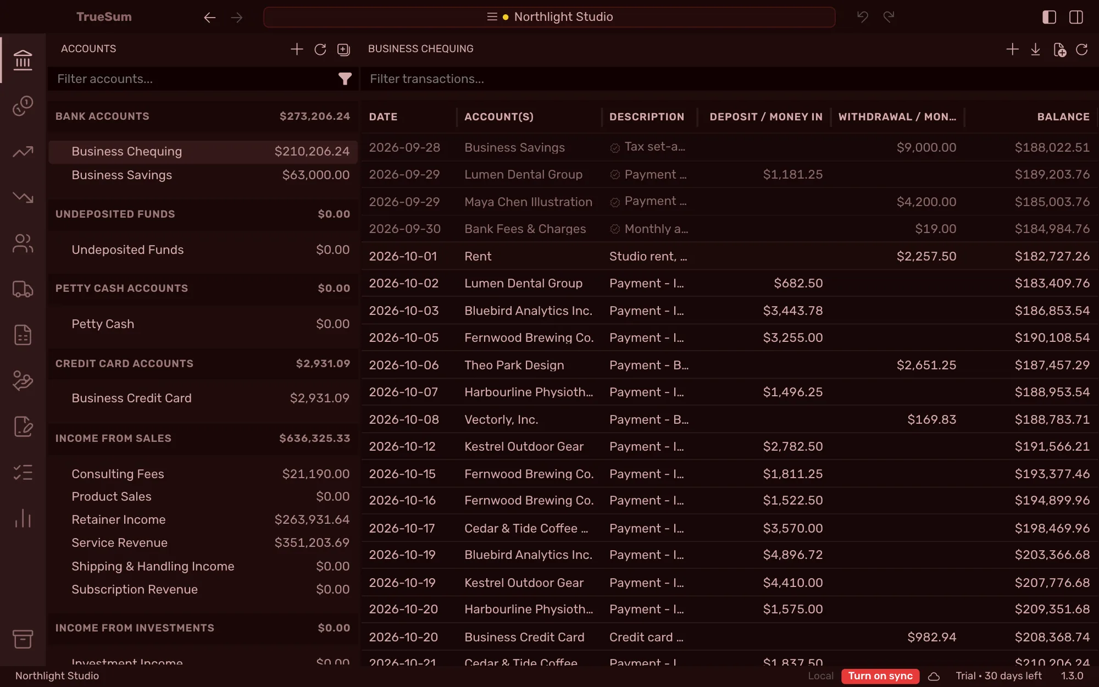Screen dimensions: 1099x687
Task: Go forward with the right arrow
Action: (x=237, y=18)
